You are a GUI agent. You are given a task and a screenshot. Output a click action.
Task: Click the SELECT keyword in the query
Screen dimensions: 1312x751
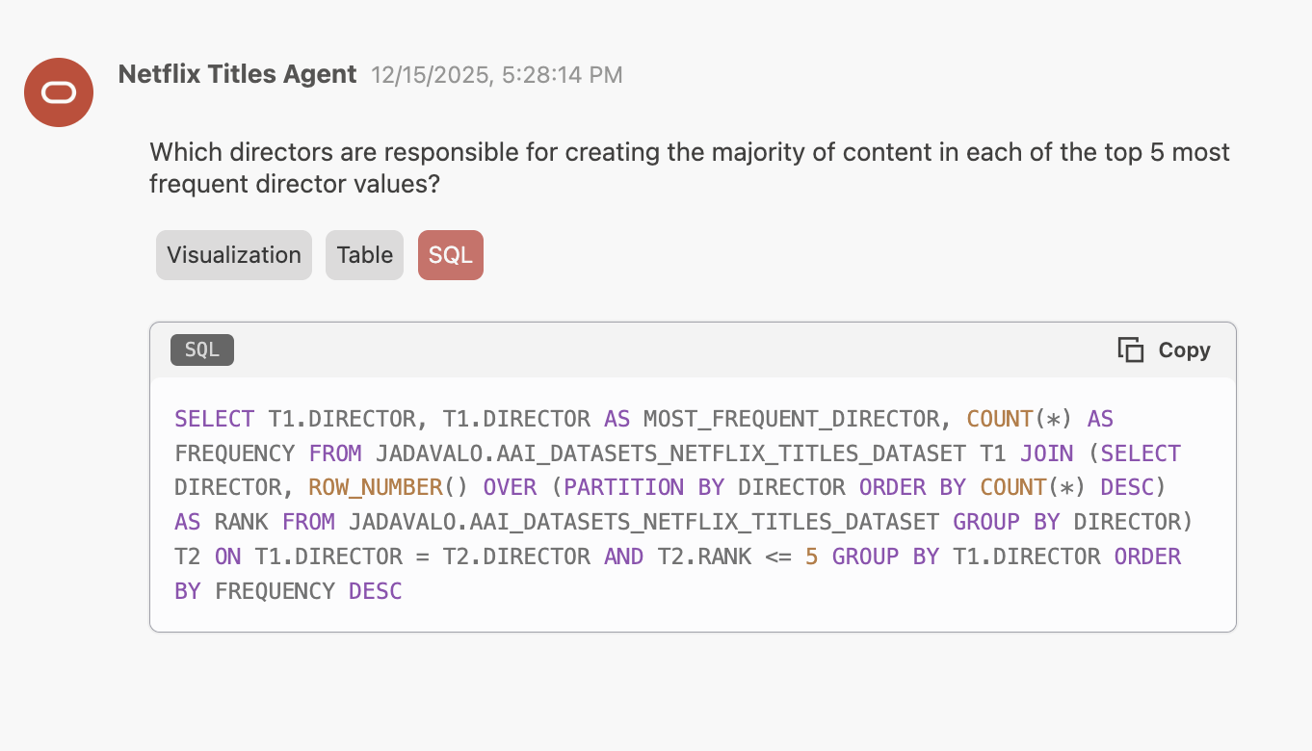214,418
